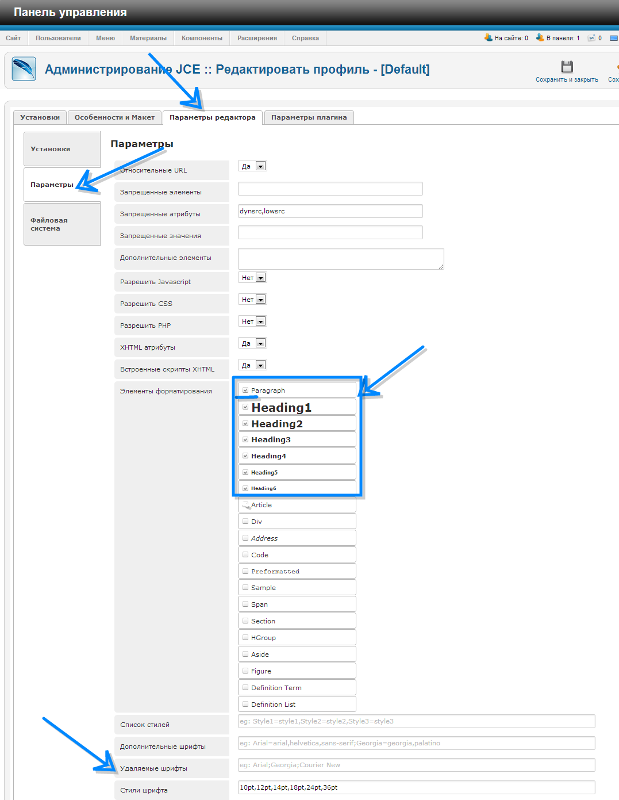Select the 'Файловая система' side section

click(x=61, y=224)
